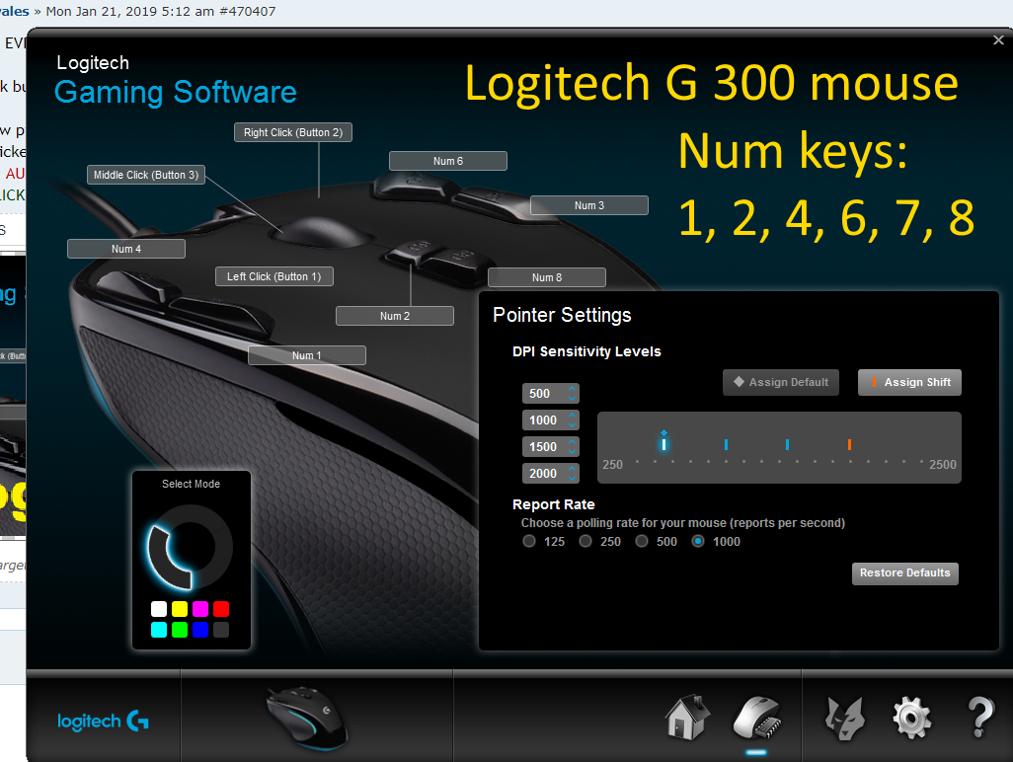The width and height of the screenshot is (1013, 762).
Task: Click the Num 2 button assignment label
Action: 395,316
